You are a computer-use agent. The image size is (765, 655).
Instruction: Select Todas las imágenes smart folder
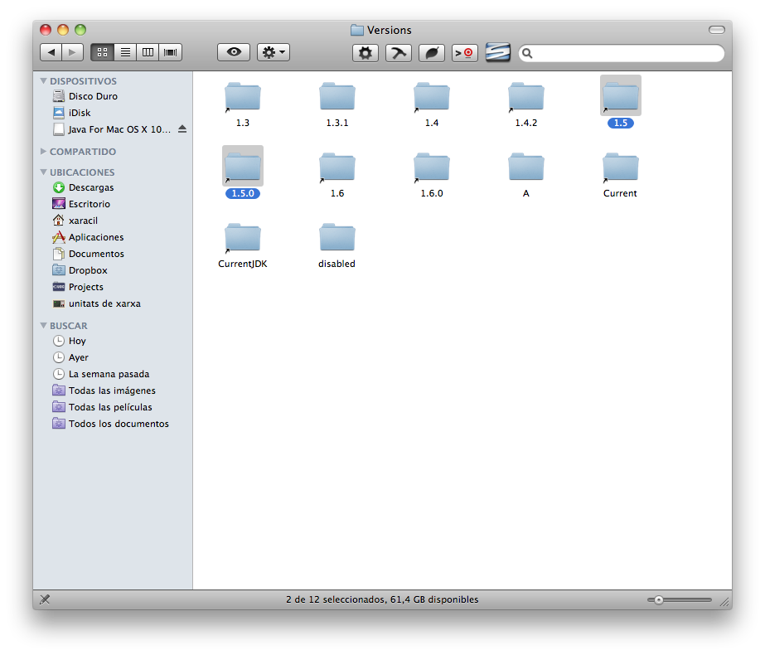(x=112, y=391)
